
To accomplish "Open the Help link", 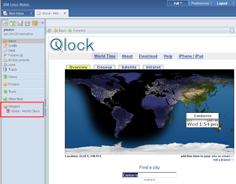I will [x=168, y=56].
